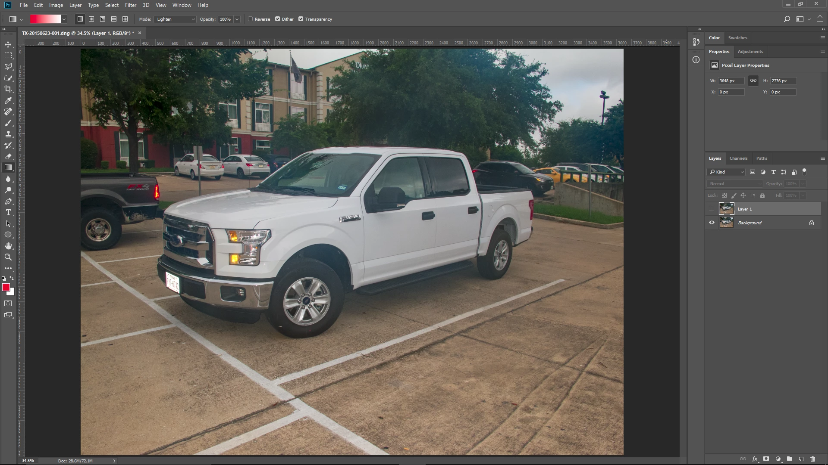Enable the Reverse checkbox
Screen dimensions: 828x465
(251, 19)
